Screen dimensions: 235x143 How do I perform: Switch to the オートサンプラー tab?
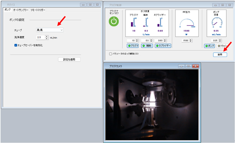[21, 10]
